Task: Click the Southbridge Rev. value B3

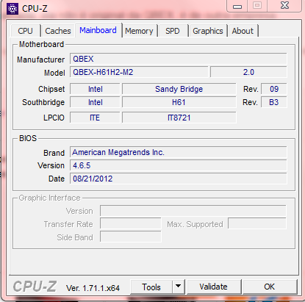Action: 274,102
